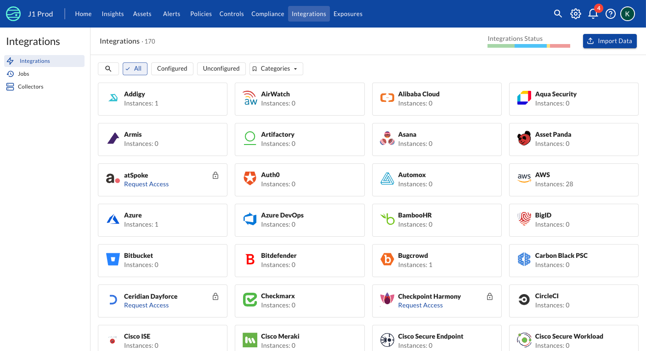Select the Configured filter toggle
The height and width of the screenshot is (351, 646).
172,69
